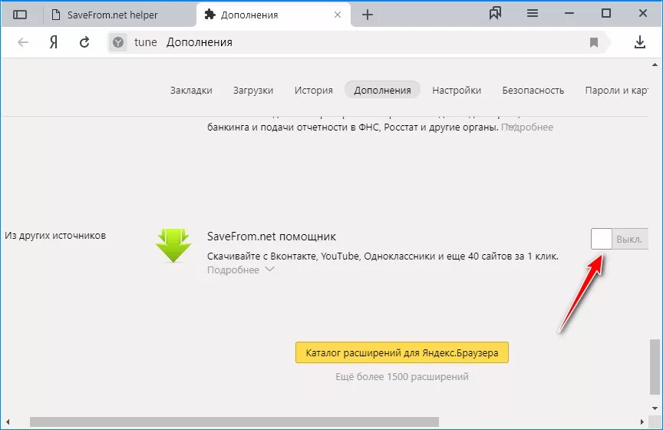The width and height of the screenshot is (663, 430).
Task: Open a new tab with plus
Action: [x=368, y=15]
